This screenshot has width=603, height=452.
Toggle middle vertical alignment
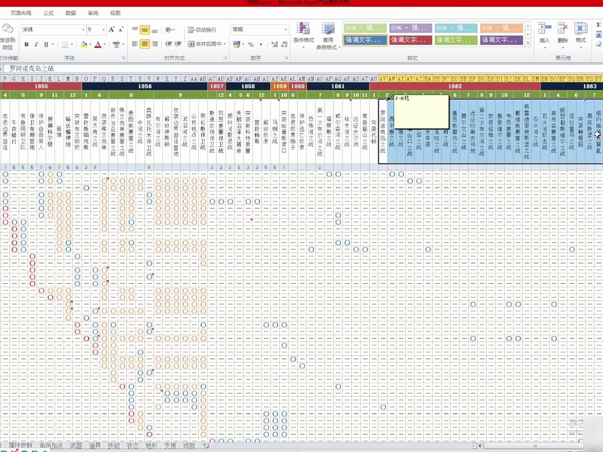click(x=145, y=30)
